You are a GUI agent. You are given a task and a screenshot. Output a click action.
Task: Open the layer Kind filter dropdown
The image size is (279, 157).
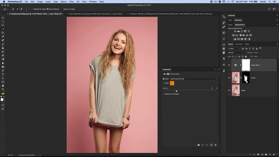click(x=234, y=48)
